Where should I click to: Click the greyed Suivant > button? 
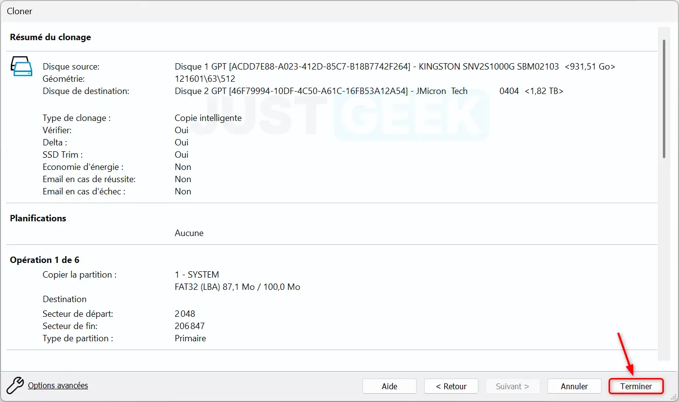[x=513, y=386]
